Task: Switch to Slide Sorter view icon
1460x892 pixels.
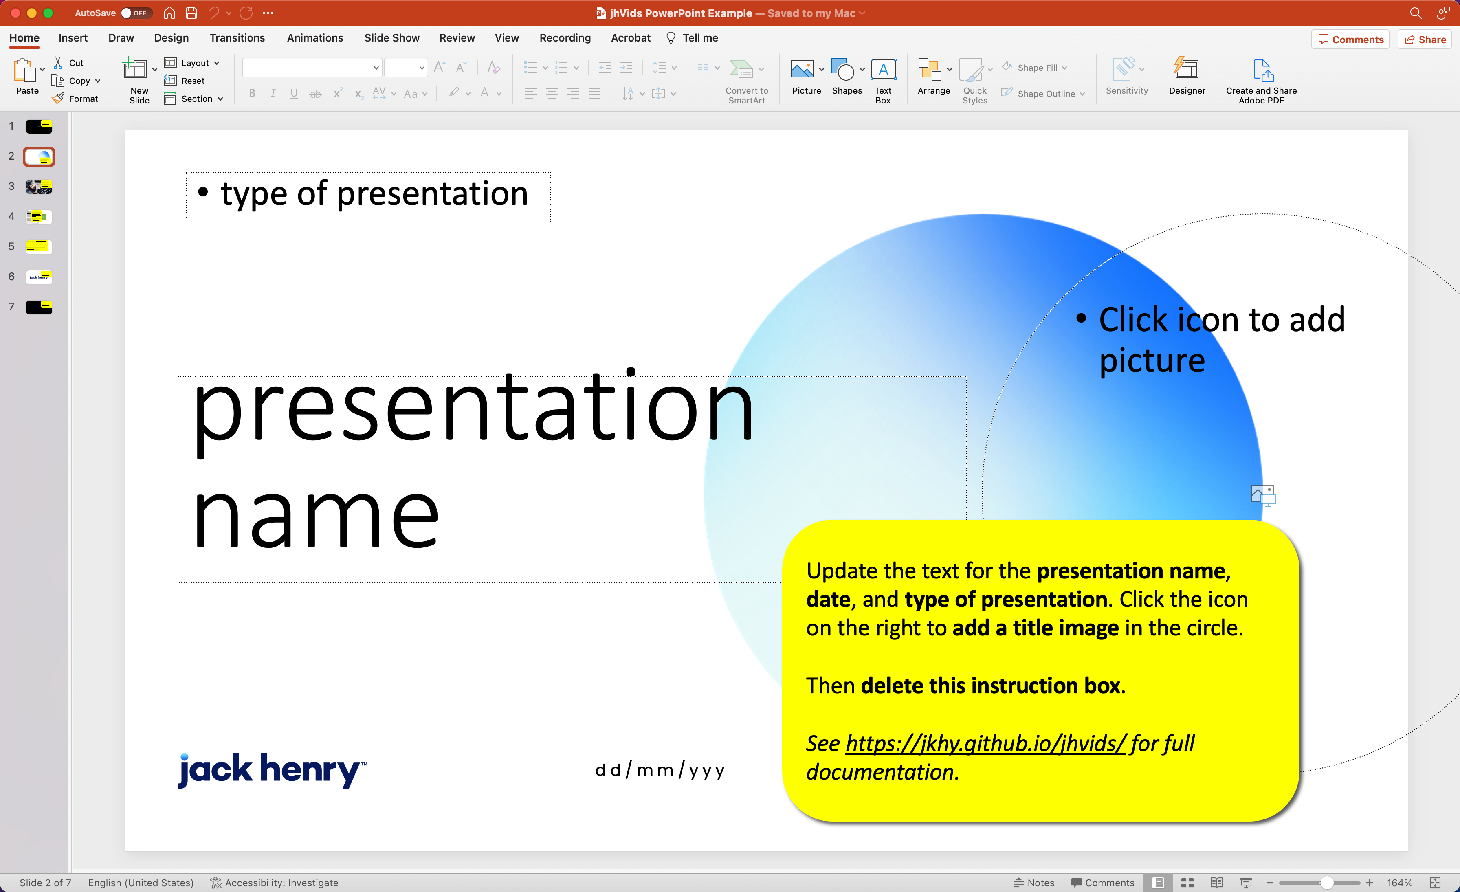Action: 1187,883
